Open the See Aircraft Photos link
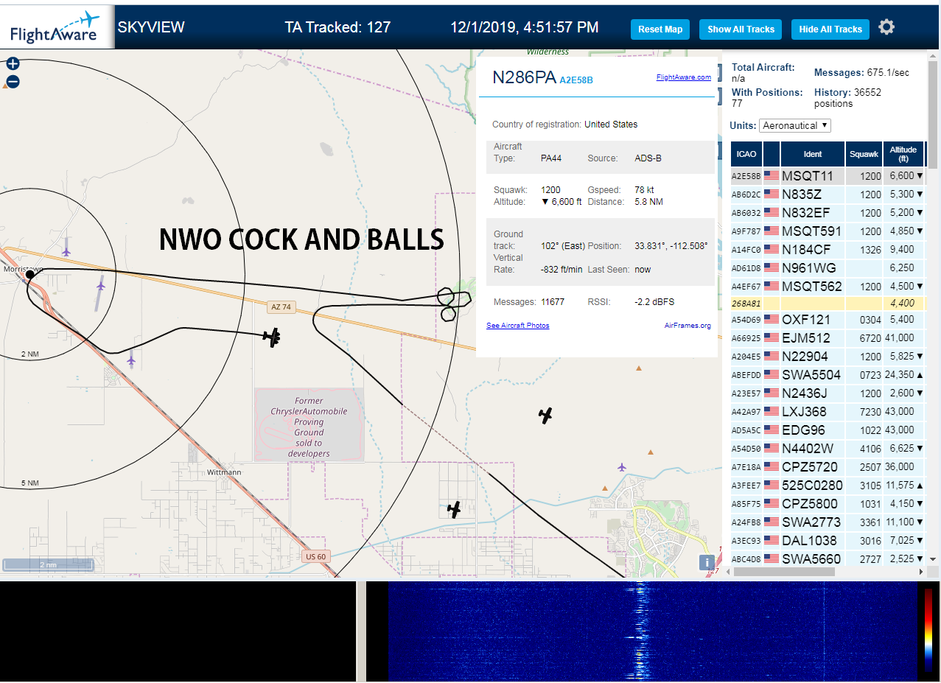Screen dimensions: 941x683 click(517, 326)
